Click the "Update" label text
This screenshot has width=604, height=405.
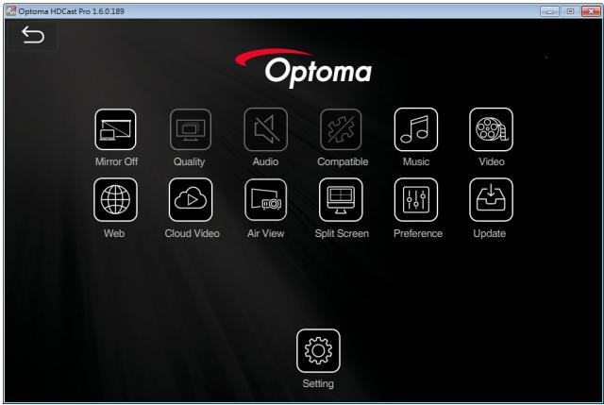[x=490, y=233]
